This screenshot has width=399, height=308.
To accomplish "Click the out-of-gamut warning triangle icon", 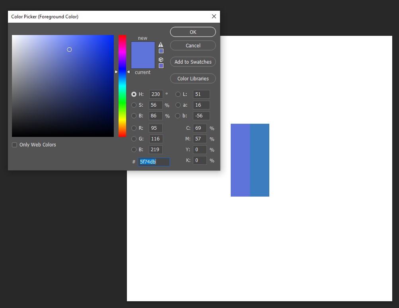I will coord(161,45).
